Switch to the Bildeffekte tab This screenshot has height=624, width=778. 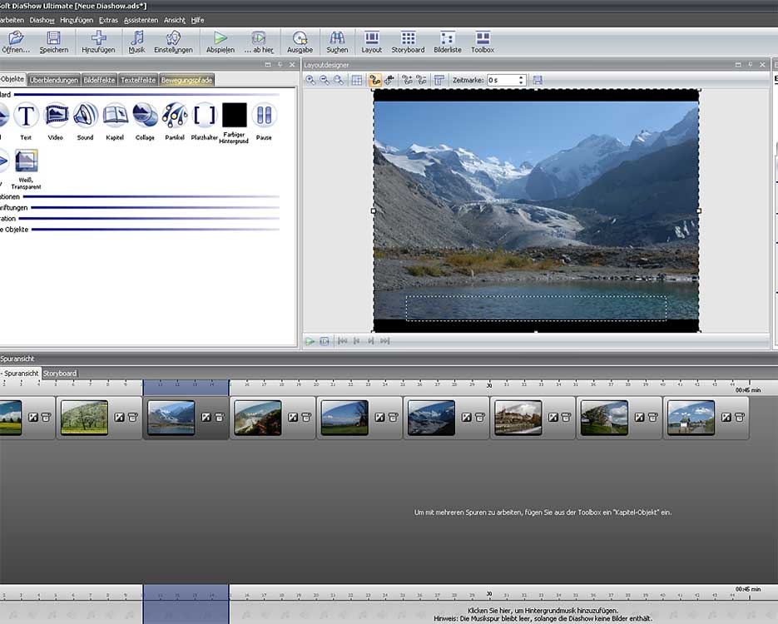pyautogui.click(x=99, y=80)
